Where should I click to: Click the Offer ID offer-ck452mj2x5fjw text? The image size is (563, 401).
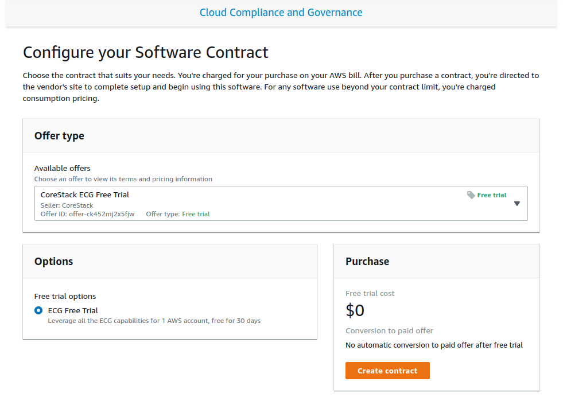pos(87,214)
